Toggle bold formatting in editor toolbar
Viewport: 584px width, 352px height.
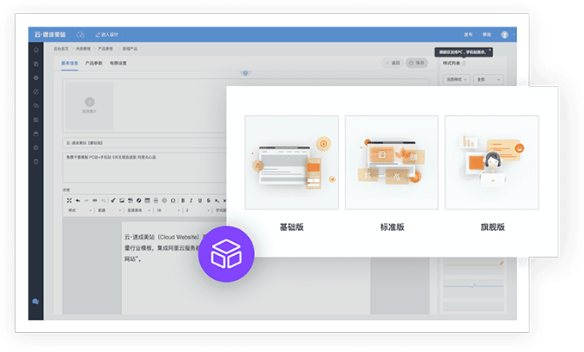182,201
